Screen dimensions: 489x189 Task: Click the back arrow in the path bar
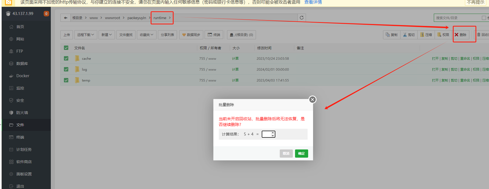click(66, 18)
